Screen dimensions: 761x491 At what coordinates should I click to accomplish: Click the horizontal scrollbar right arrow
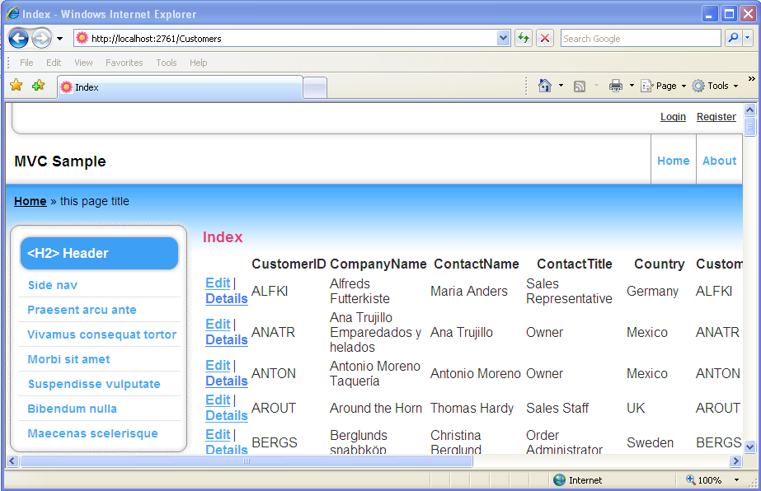point(736,461)
